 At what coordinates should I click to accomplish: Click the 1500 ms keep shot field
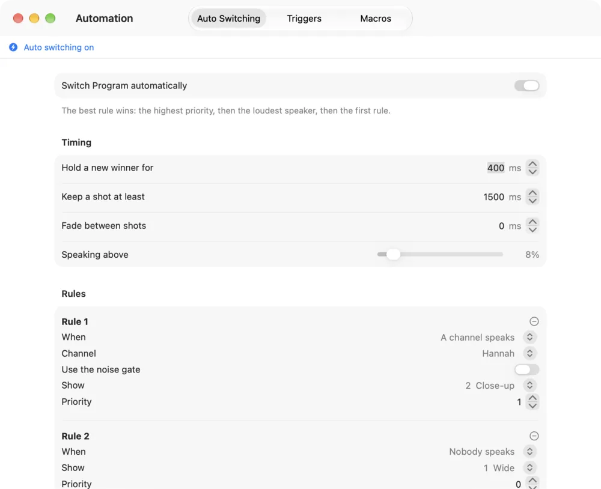[493, 197]
